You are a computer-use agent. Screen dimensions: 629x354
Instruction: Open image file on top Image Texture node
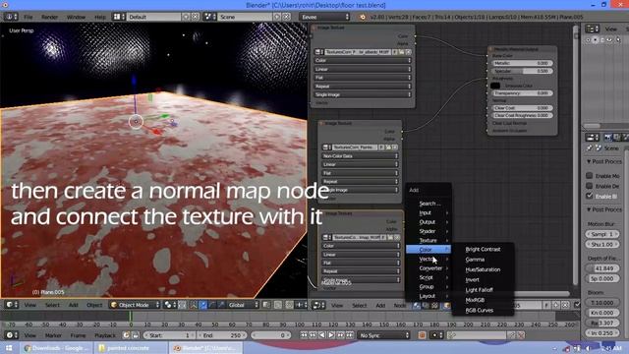(401, 52)
